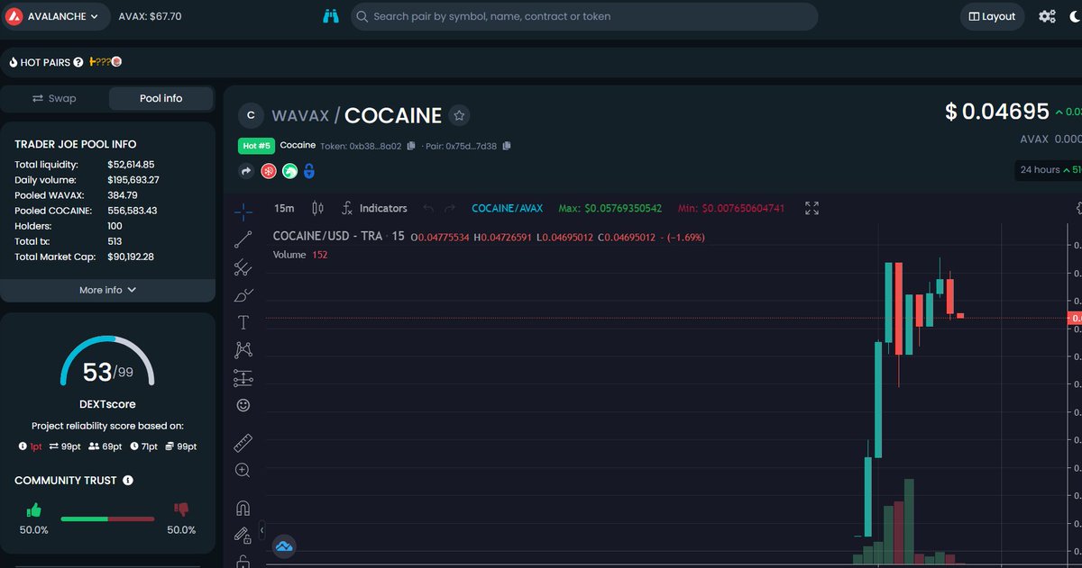This screenshot has height=568, width=1082.
Task: Open the Layout menu
Action: 992,16
